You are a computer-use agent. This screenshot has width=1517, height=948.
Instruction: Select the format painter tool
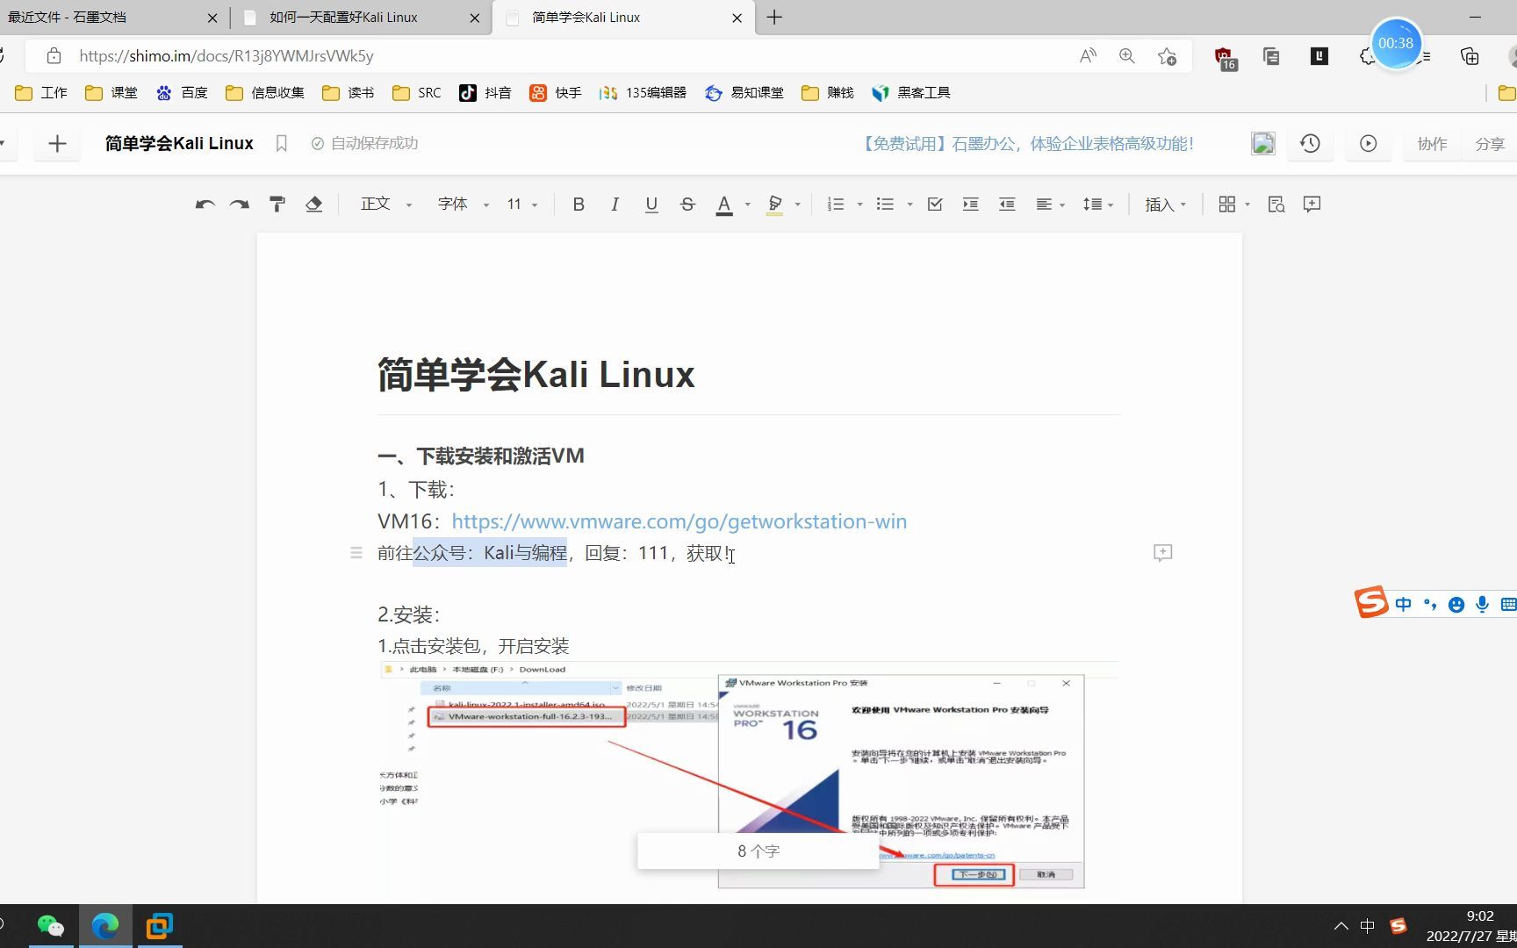(x=277, y=205)
